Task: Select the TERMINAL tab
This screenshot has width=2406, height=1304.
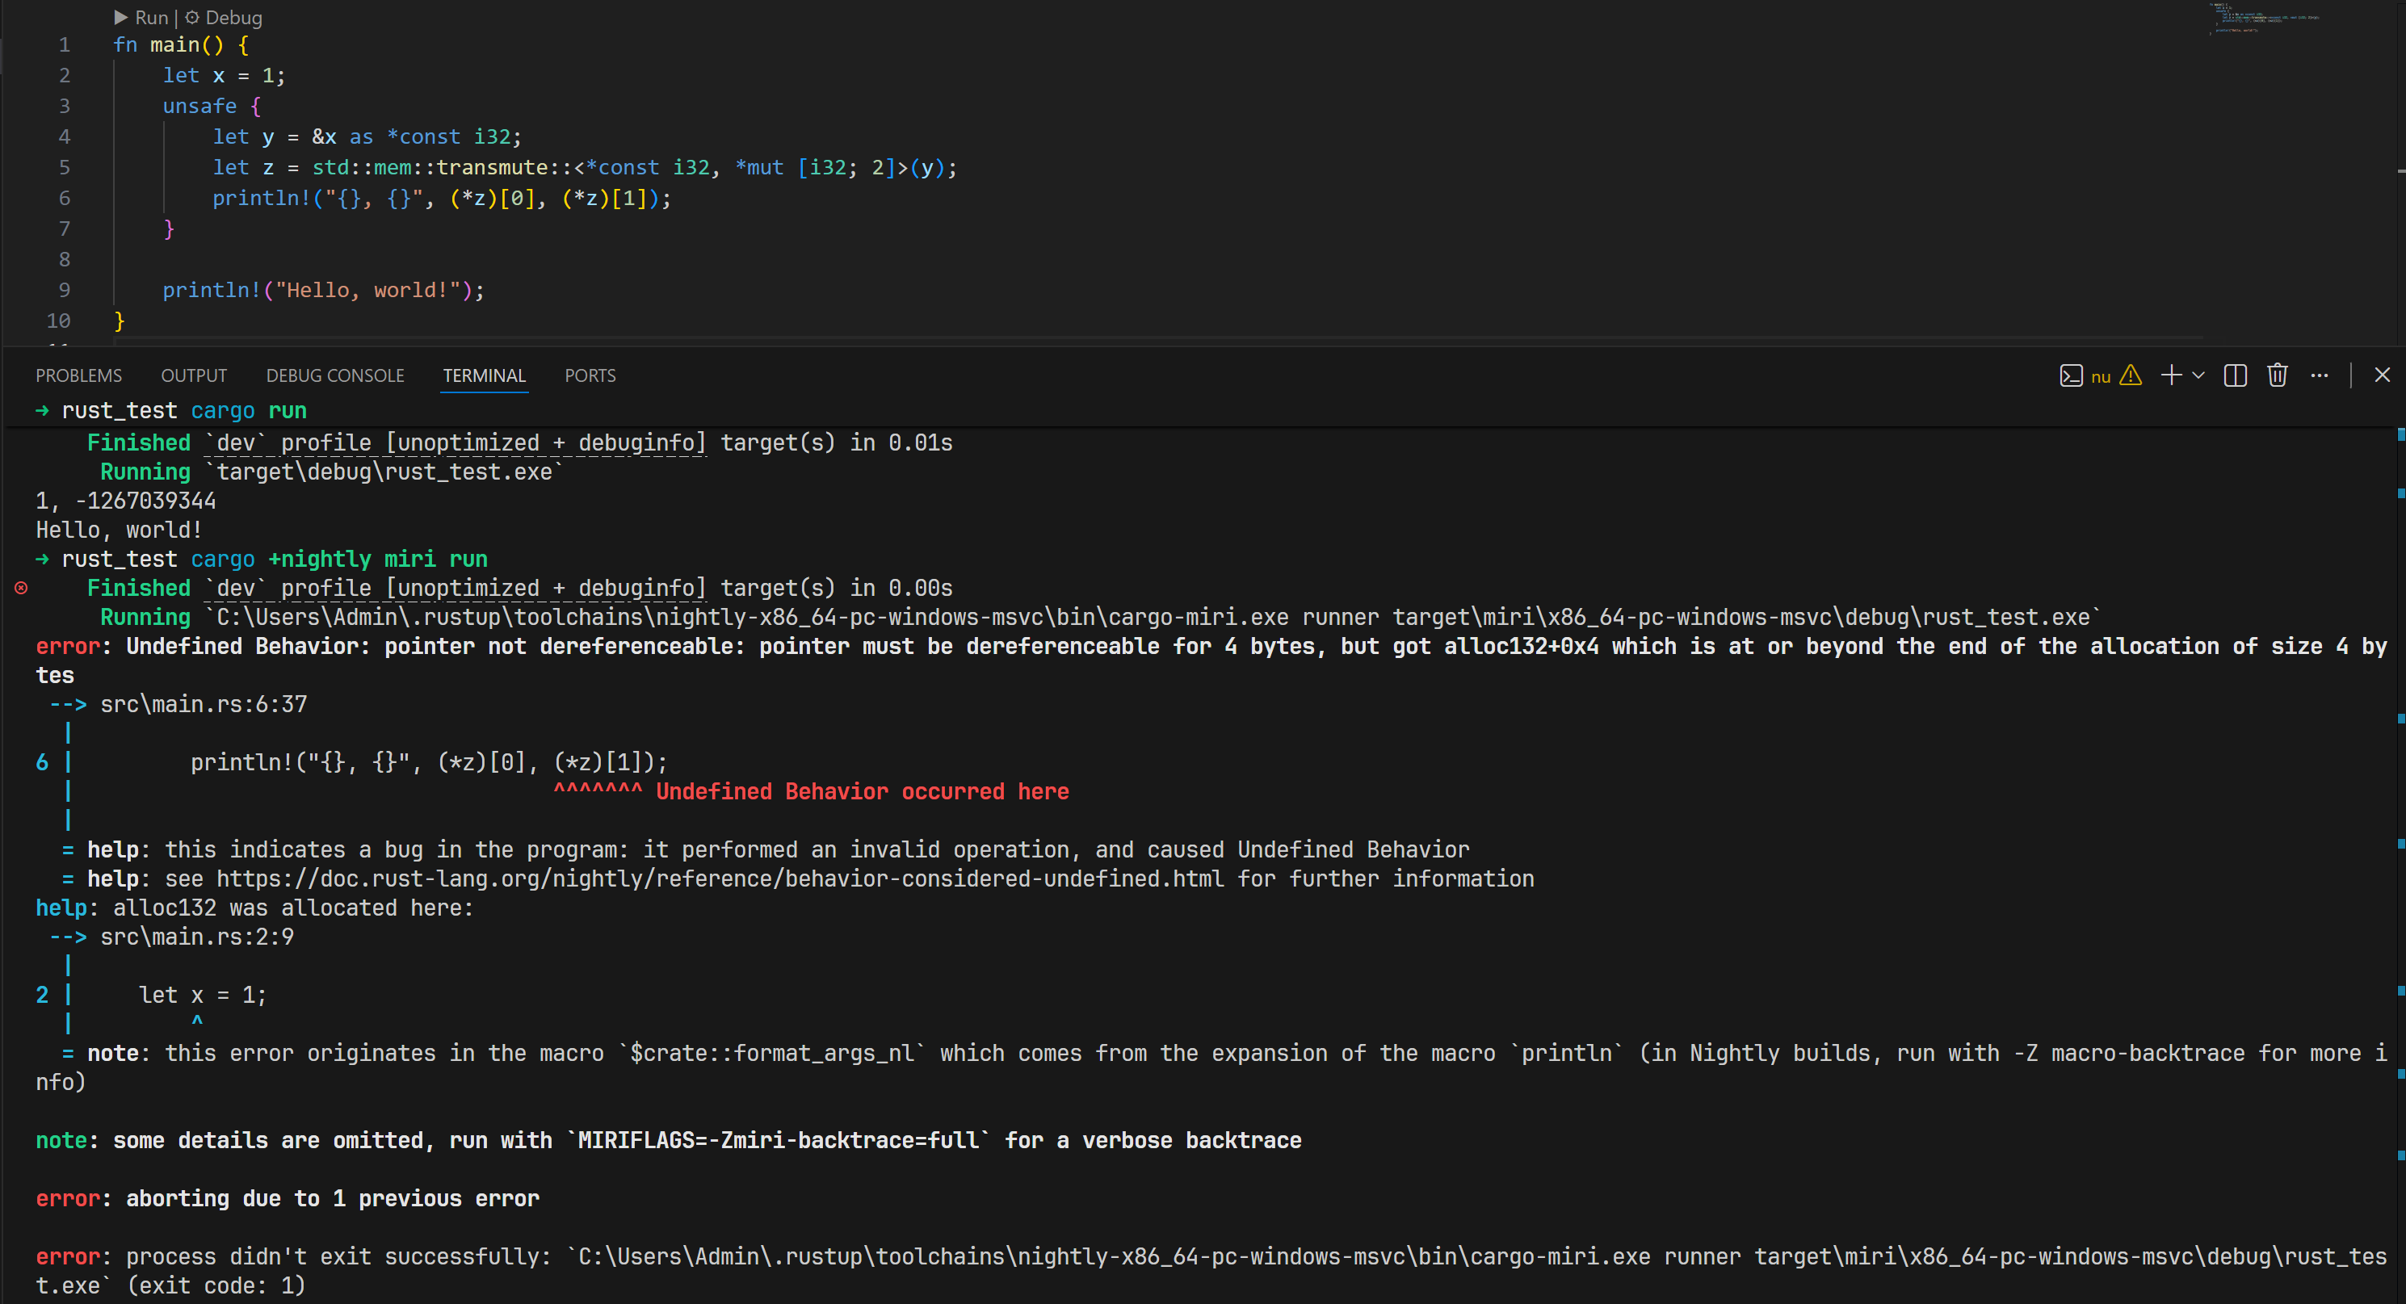Action: pos(484,375)
